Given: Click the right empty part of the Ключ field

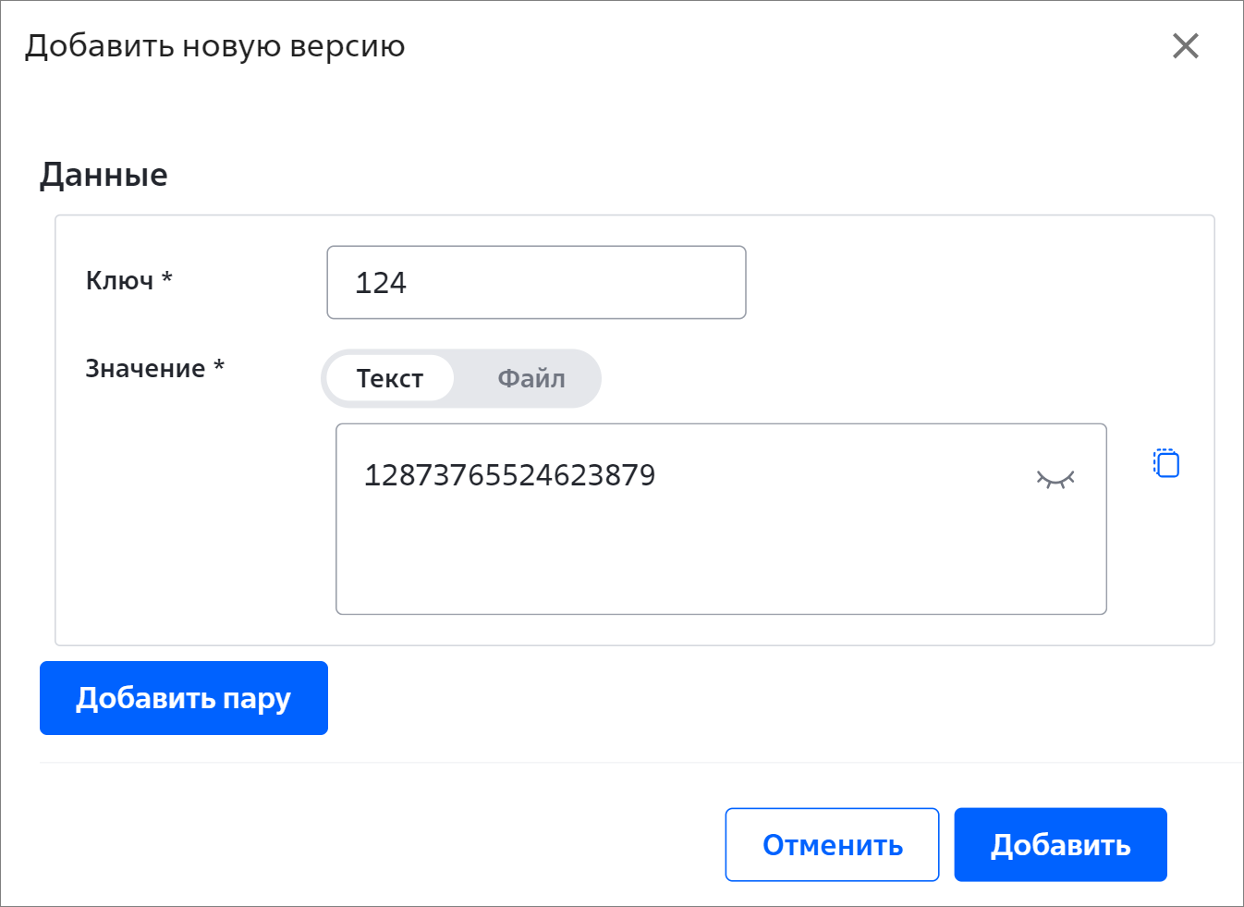Looking at the screenshot, I should 601,283.
